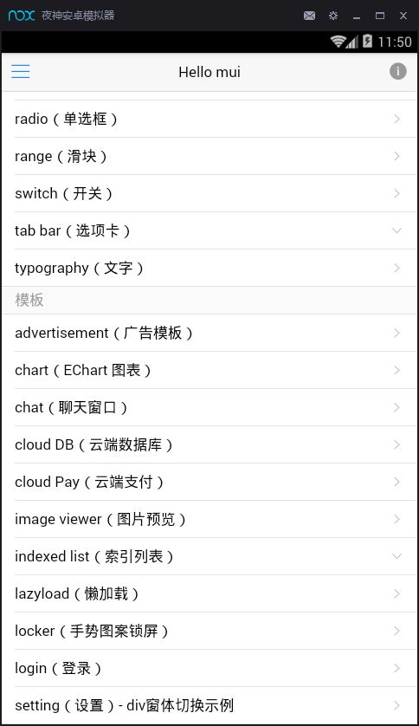Open chart (EChart 图表) template
This screenshot has height=726, width=419.
click(209, 370)
